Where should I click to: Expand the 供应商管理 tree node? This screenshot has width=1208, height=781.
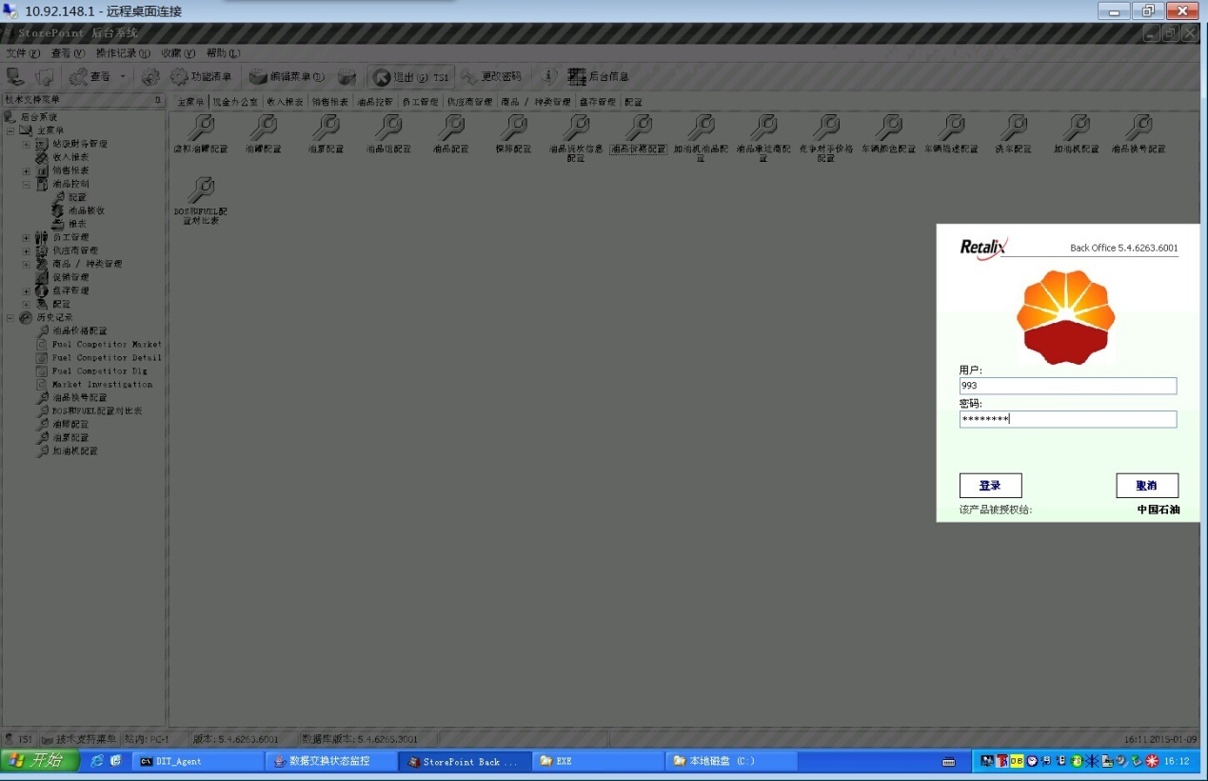(x=27, y=250)
